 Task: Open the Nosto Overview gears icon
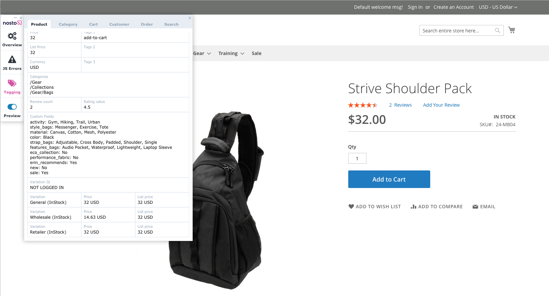tap(12, 36)
